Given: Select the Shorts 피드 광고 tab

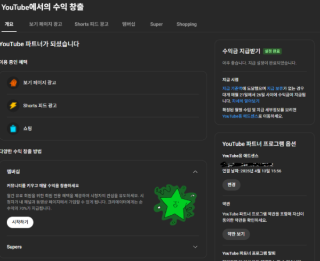Looking at the screenshot, I should (91, 24).
